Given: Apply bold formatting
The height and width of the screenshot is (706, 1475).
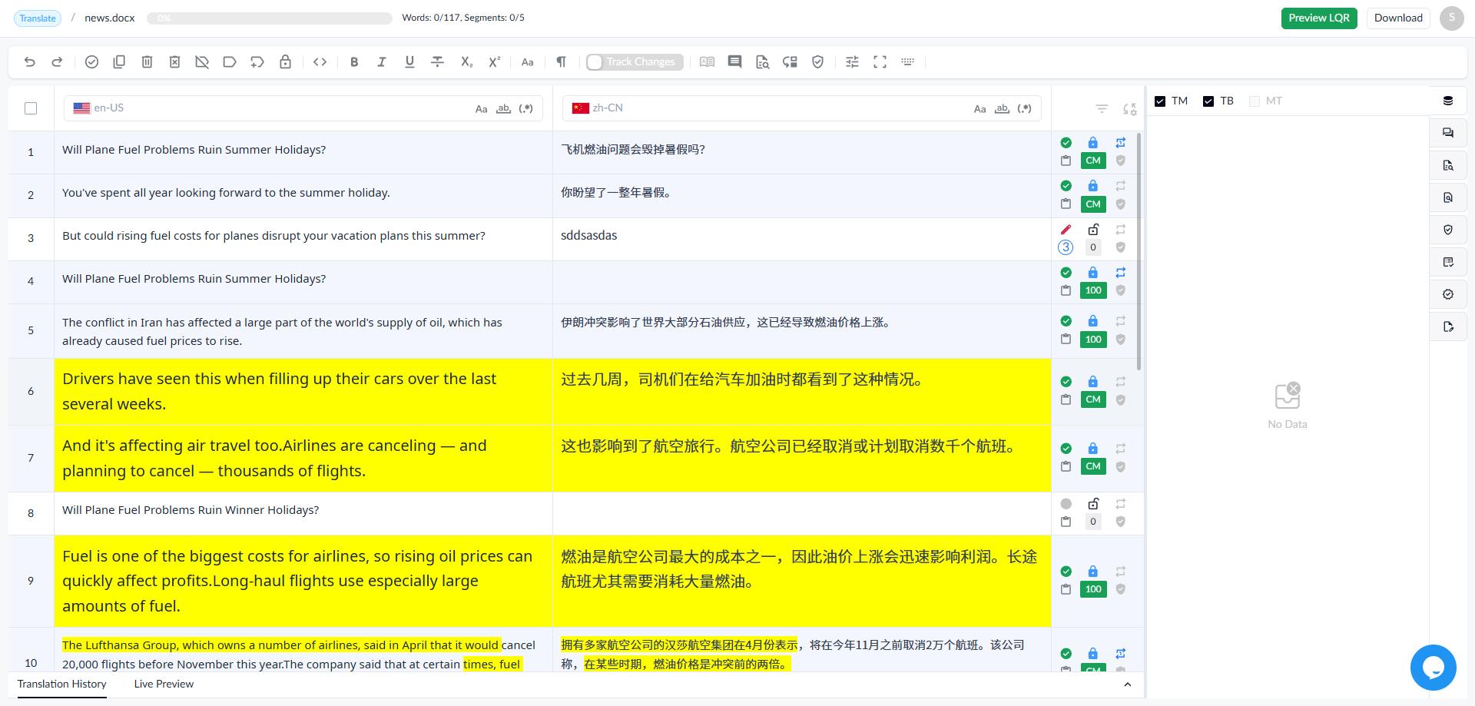Looking at the screenshot, I should [x=354, y=62].
